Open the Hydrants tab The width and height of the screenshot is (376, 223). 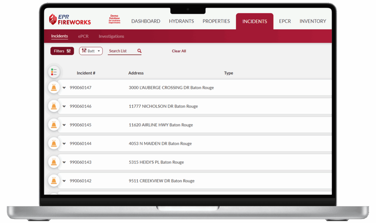pyautogui.click(x=181, y=21)
